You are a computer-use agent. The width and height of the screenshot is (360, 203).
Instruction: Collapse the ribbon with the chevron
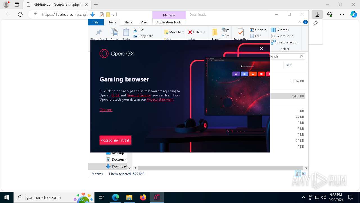pos(299,22)
